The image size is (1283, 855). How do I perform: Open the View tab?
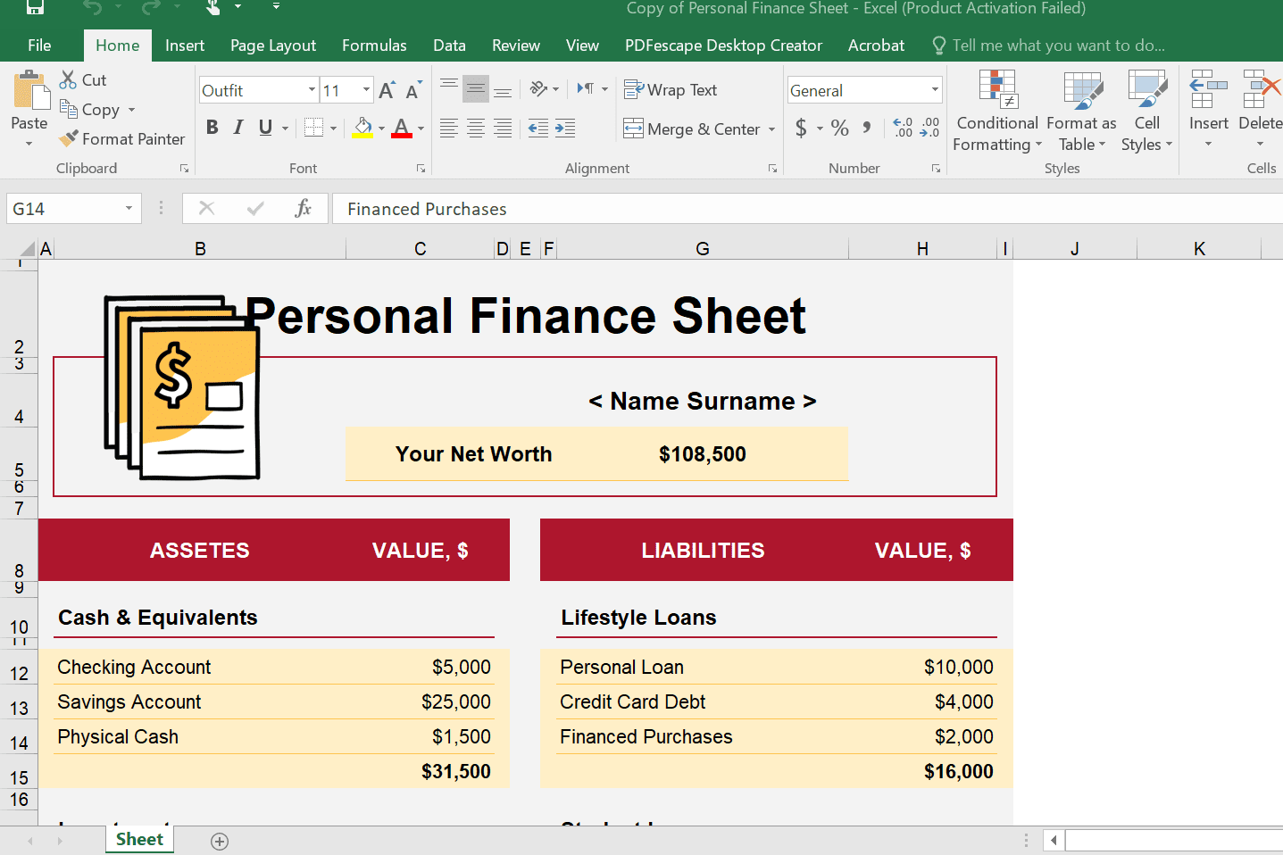[x=582, y=46]
